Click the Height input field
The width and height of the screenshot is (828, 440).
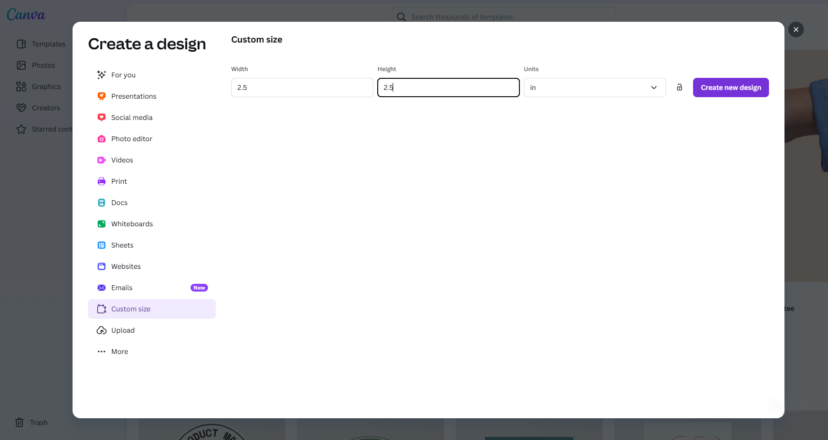448,88
